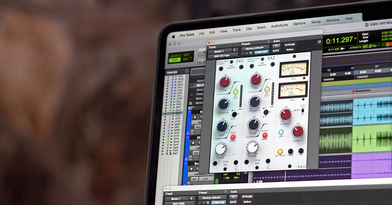
Task: Click channel A Blend knob
Action: [x=222, y=126]
